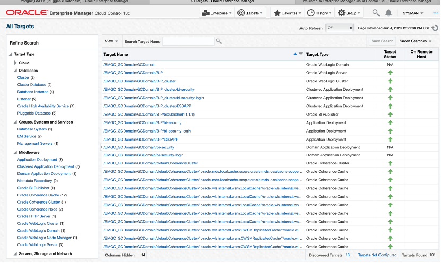The width and height of the screenshot is (441, 263).
Task: Collapse the Target Type tree node
Action: [x=11, y=54]
